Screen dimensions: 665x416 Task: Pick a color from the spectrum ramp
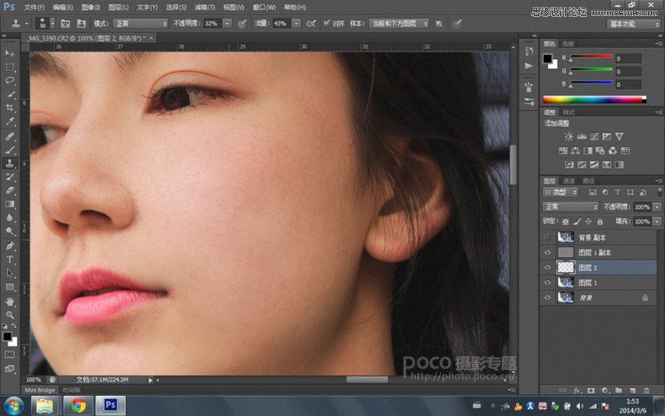click(594, 99)
